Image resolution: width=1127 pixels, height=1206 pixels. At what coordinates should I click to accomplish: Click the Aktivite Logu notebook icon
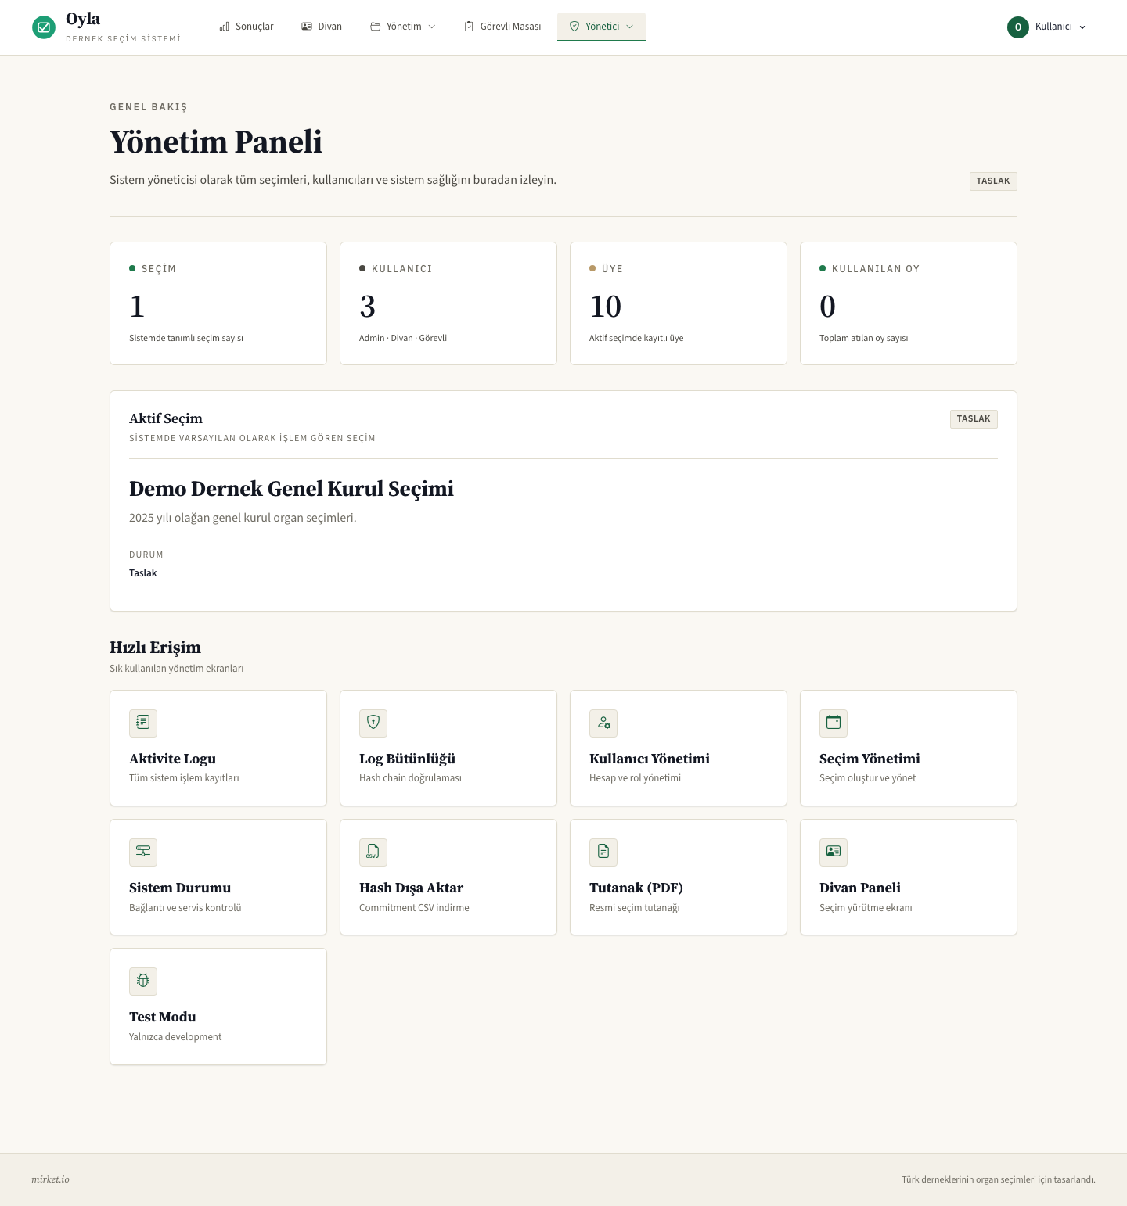(143, 723)
